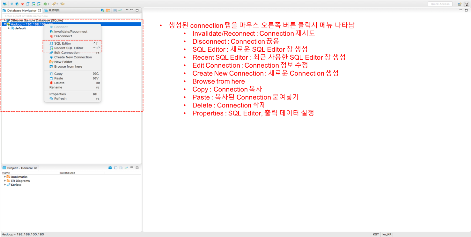Click expand all icon in Project panel
Viewport: 471px width, 237px height.
(x=121, y=168)
